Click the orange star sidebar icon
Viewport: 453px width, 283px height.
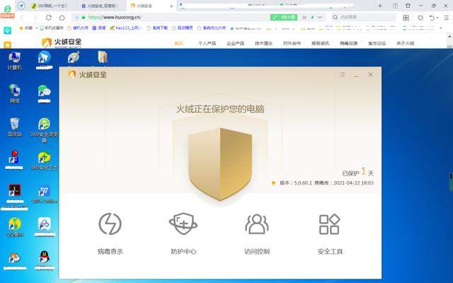click(x=7, y=45)
